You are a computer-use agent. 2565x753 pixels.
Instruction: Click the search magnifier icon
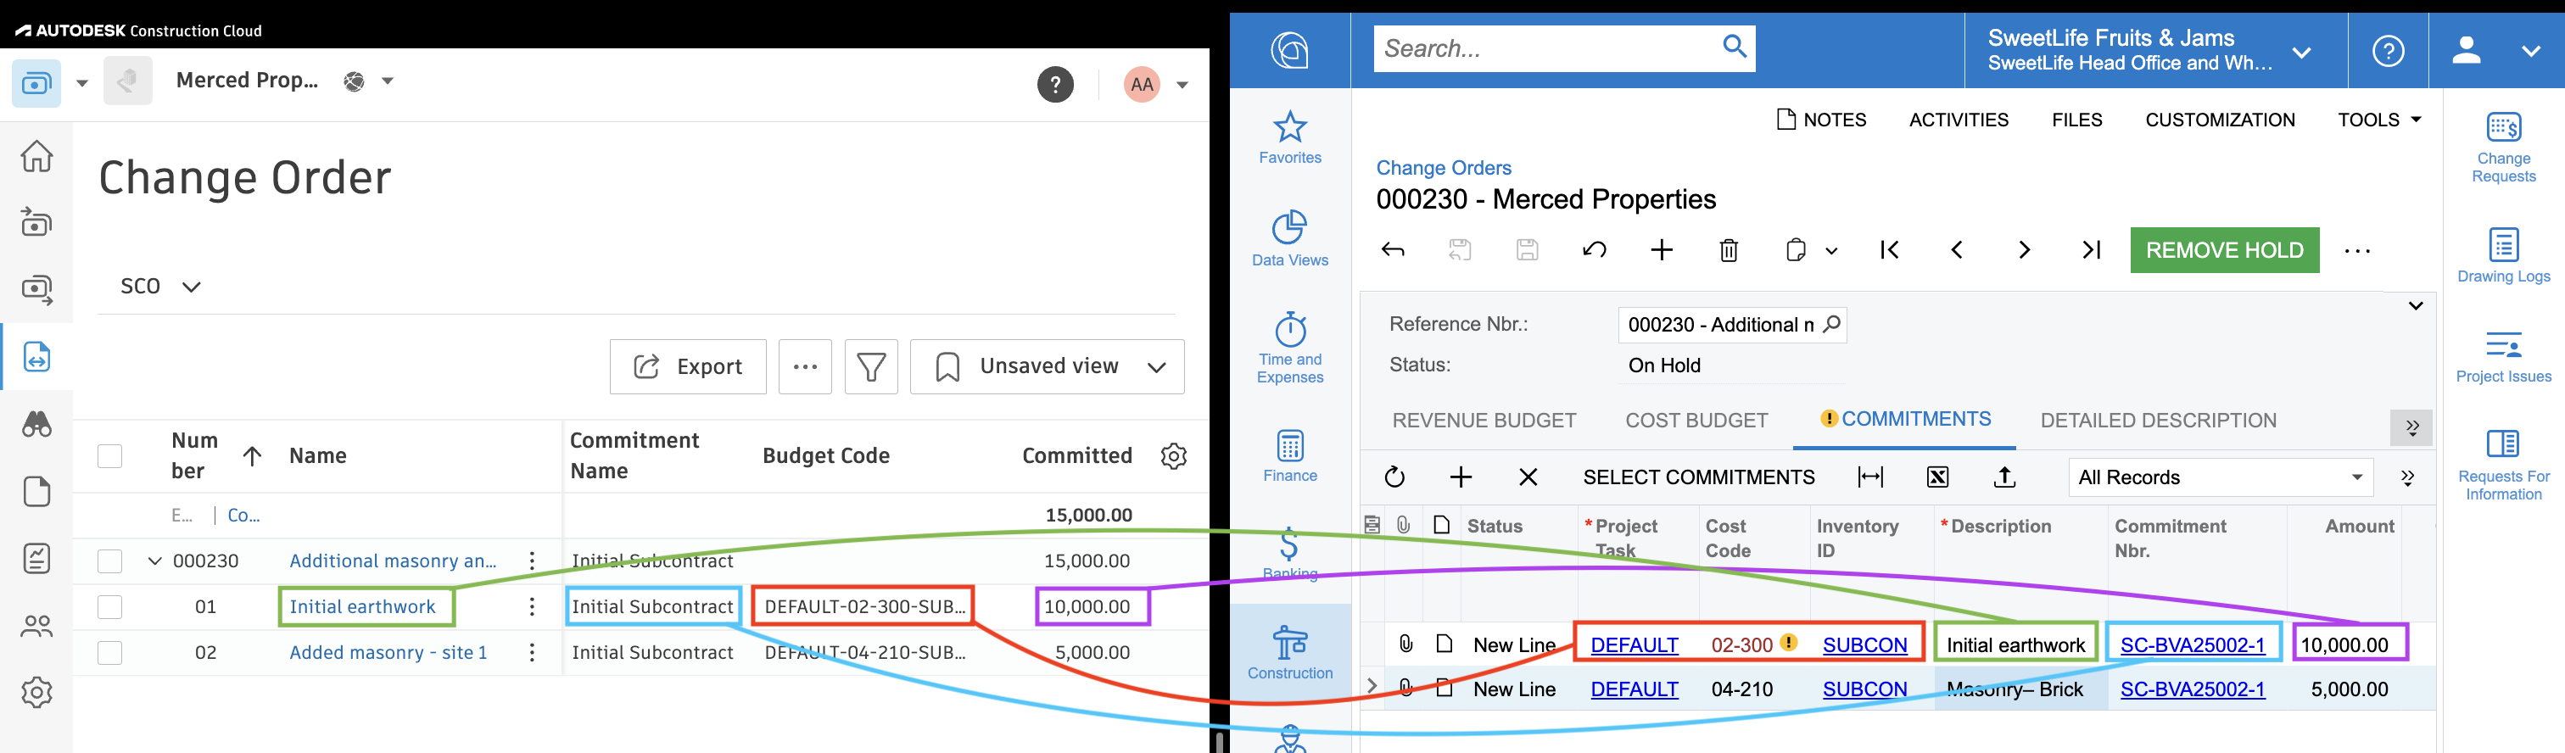1735,47
